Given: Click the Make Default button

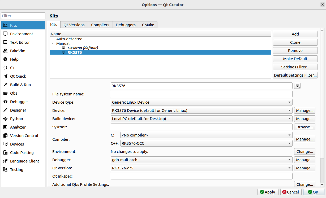Looking at the screenshot, I should tap(295, 59).
